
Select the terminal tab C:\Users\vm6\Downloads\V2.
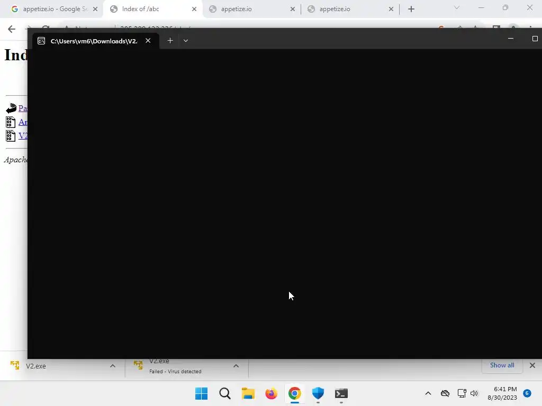(96, 41)
